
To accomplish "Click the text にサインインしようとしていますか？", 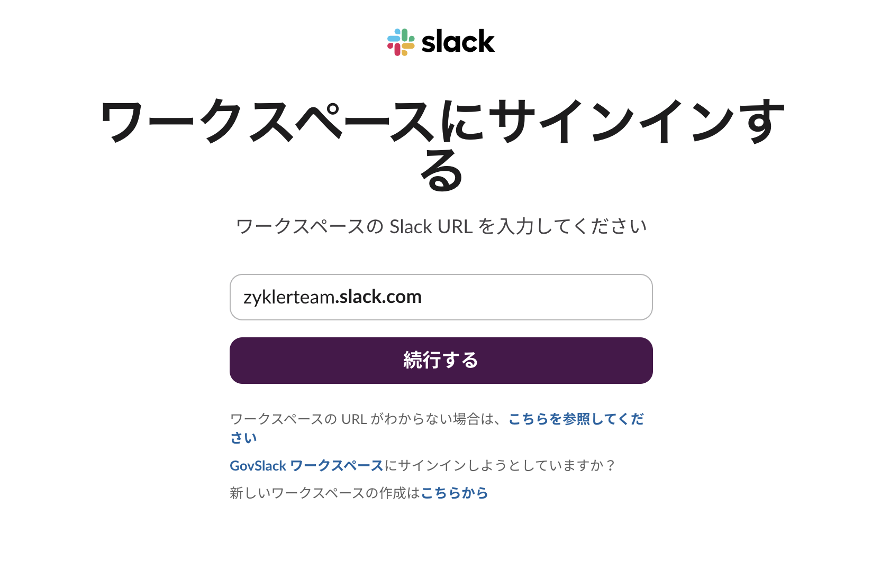I will pyautogui.click(x=500, y=466).
